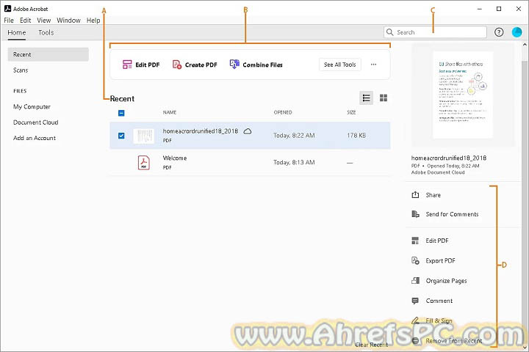The height and width of the screenshot is (352, 529).
Task: Select Scans in the left sidebar
Action: click(x=21, y=70)
